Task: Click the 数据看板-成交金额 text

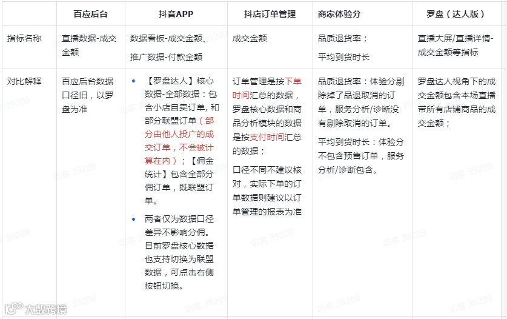Action: [168, 38]
